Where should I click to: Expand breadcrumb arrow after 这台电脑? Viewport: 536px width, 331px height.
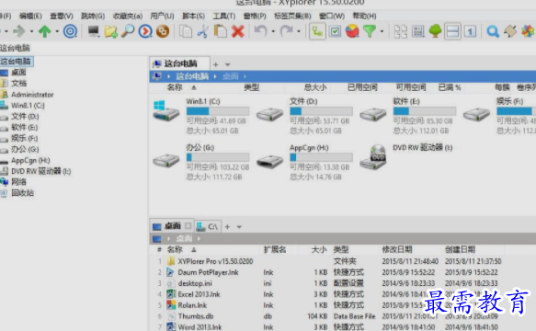pyautogui.click(x=215, y=76)
